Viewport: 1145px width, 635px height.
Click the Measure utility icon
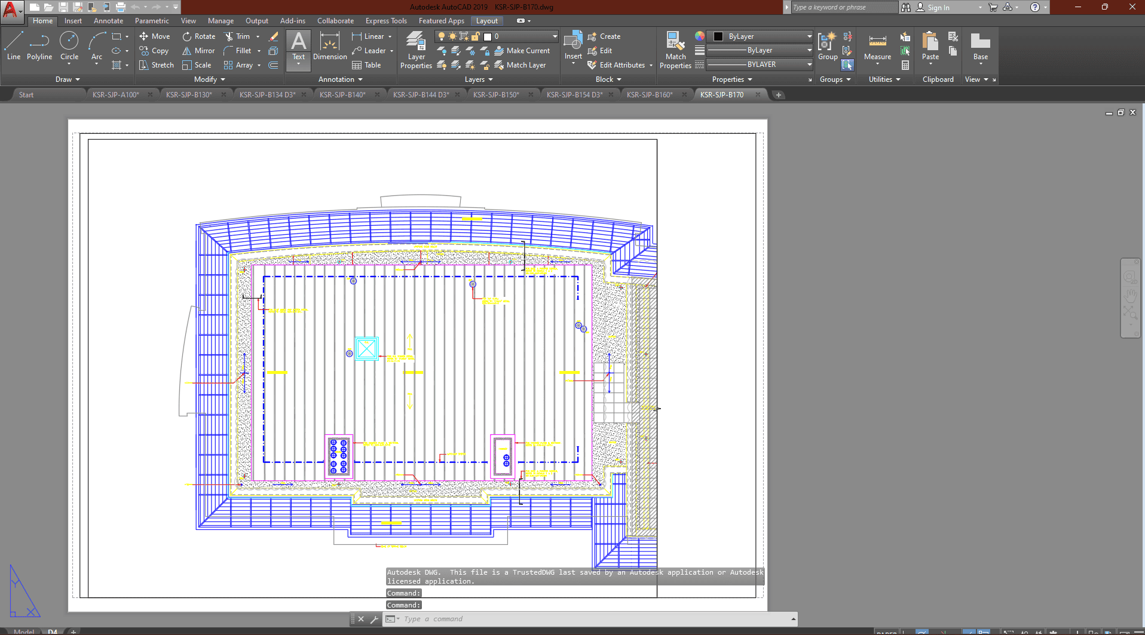[x=877, y=47]
